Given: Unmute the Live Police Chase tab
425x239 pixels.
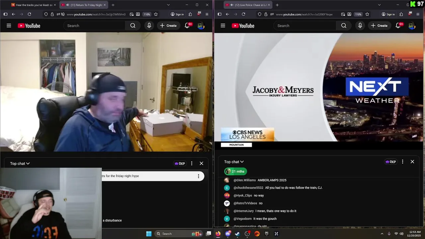Looking at the screenshot, I should click(232, 5).
